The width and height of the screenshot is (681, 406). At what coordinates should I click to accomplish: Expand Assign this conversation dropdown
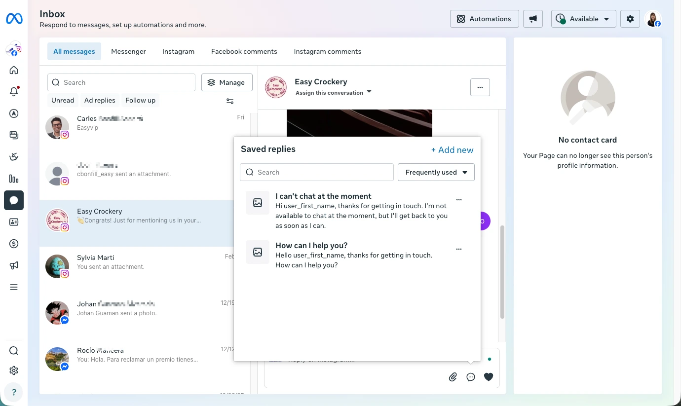coord(333,93)
